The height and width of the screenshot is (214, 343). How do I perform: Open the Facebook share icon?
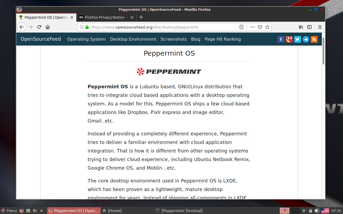(281, 39)
